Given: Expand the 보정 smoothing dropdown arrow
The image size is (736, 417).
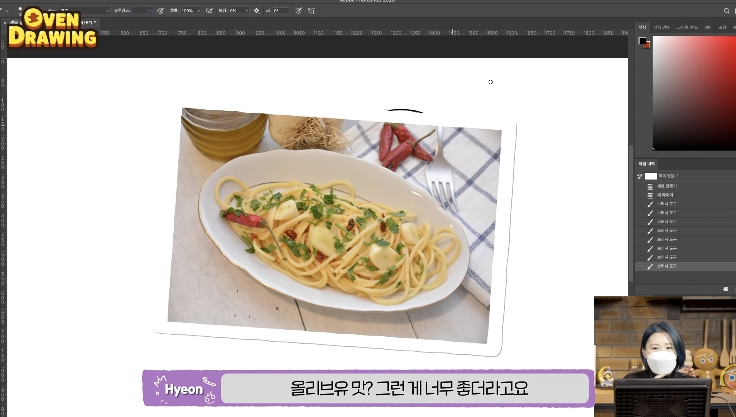Looking at the screenshot, I should (247, 11).
